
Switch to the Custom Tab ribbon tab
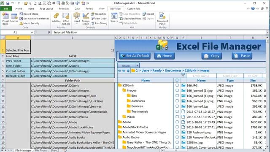coord(133,8)
